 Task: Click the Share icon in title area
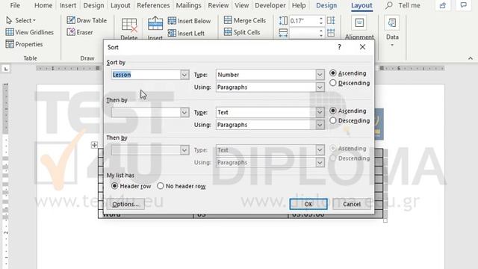click(x=443, y=5)
